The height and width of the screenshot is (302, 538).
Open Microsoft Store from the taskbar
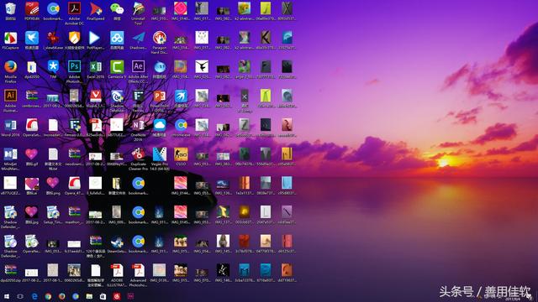103,296
